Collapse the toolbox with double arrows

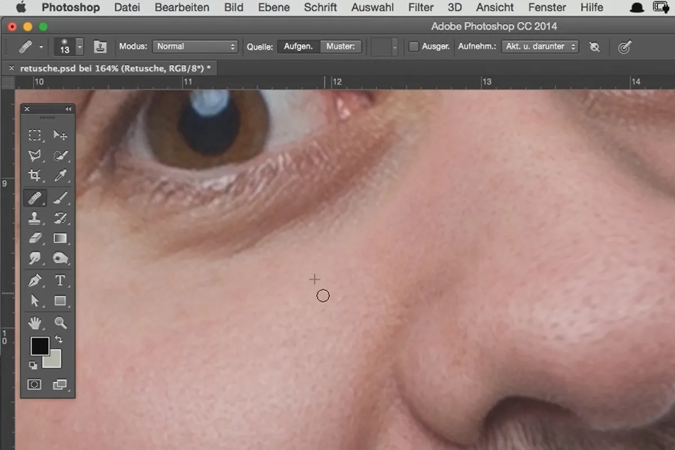pos(69,109)
